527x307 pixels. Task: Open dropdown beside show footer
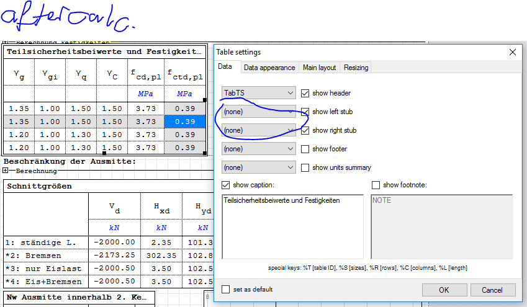259,149
